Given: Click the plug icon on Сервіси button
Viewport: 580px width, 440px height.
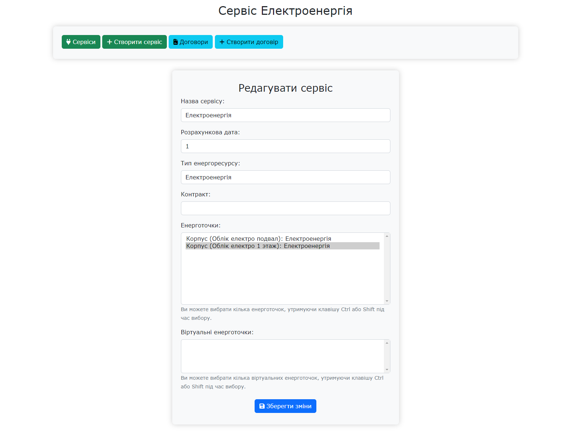Looking at the screenshot, I should [69, 42].
